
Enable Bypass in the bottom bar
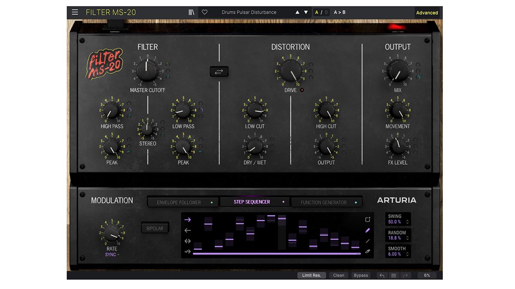(x=361, y=275)
